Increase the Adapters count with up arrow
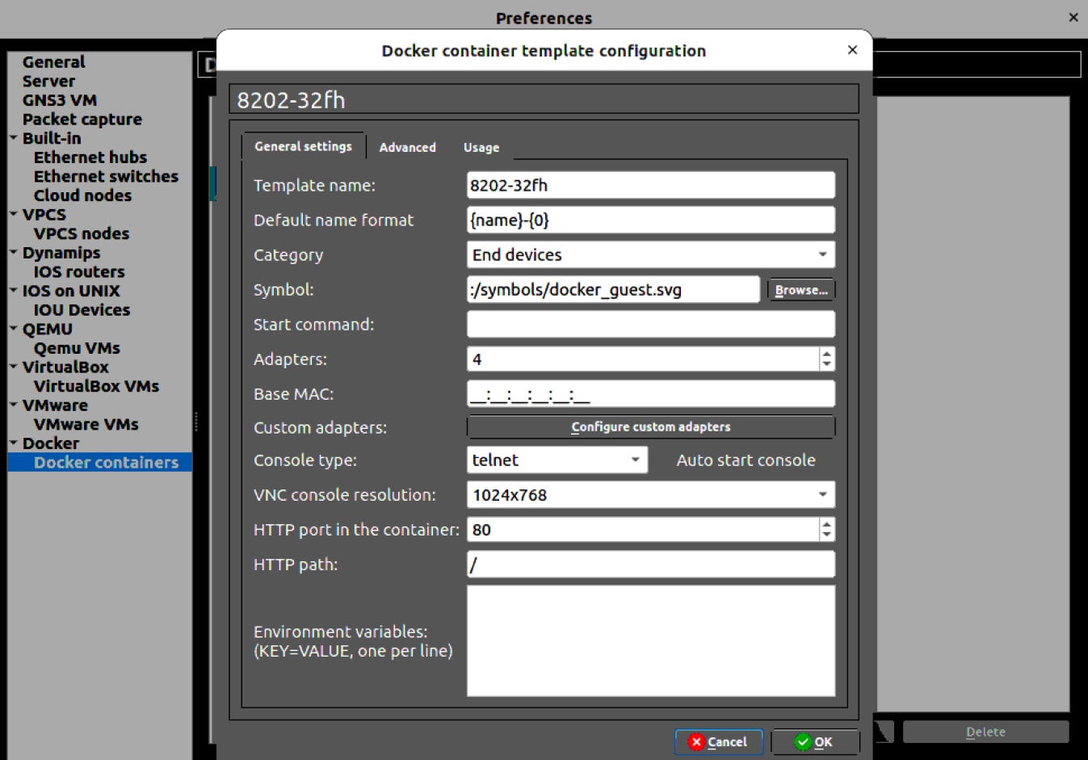Viewport: 1088px width, 760px height. (x=826, y=354)
